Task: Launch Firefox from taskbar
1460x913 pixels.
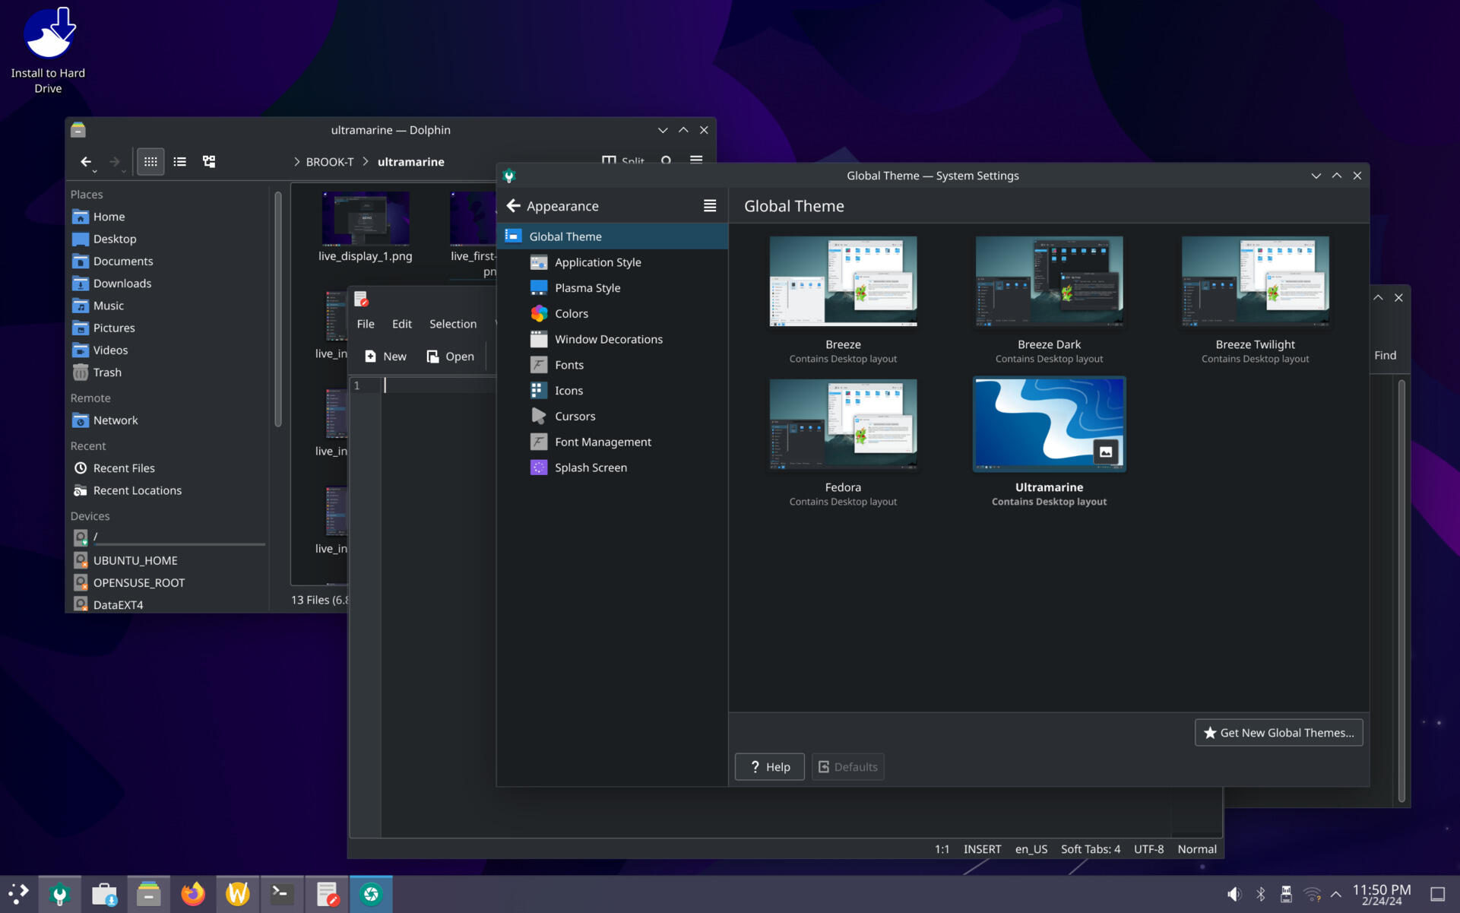Action: click(x=193, y=894)
